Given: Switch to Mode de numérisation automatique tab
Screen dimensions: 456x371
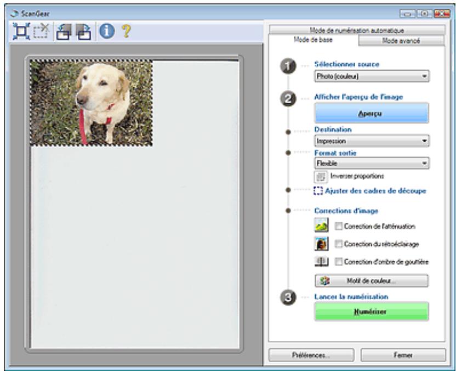Looking at the screenshot, I should tap(357, 30).
